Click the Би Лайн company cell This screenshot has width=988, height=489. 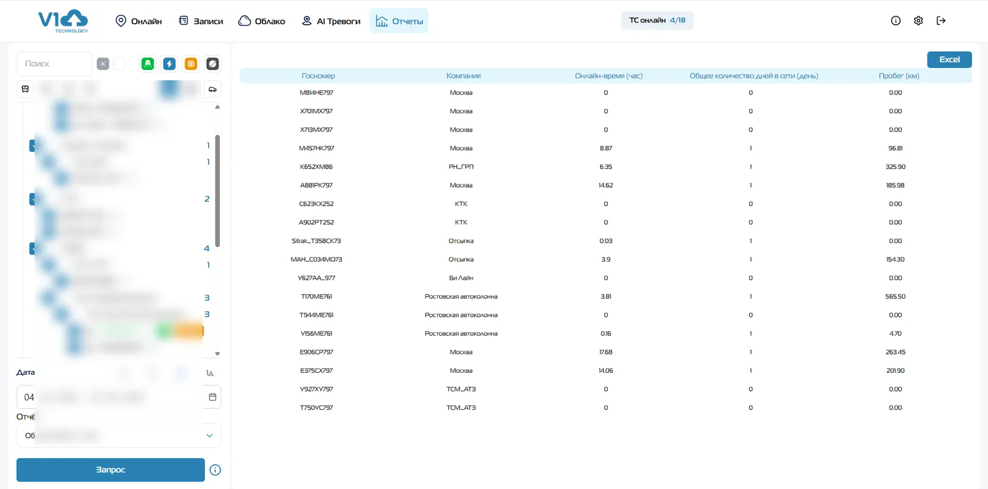[x=461, y=278]
